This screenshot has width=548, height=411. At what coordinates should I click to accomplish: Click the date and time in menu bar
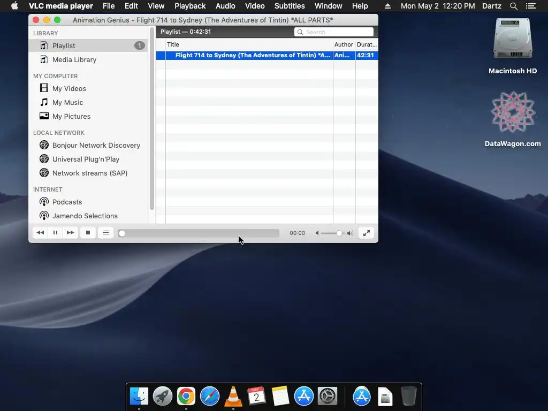pos(438,6)
